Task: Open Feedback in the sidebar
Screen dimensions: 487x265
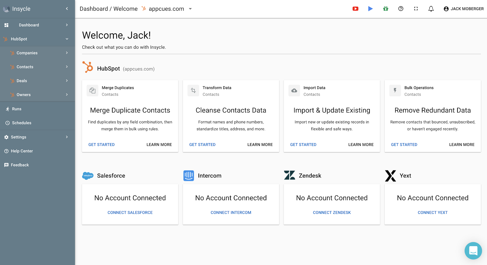Action: 37,165
